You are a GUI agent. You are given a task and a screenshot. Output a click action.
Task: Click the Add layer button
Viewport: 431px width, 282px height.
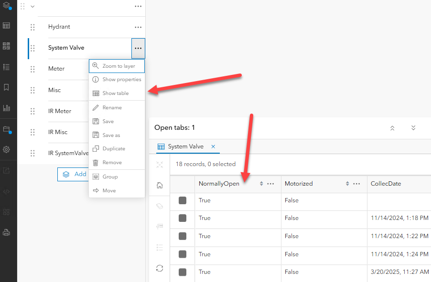tap(73, 174)
